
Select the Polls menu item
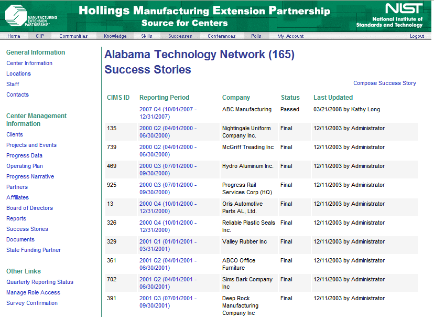[256, 36]
